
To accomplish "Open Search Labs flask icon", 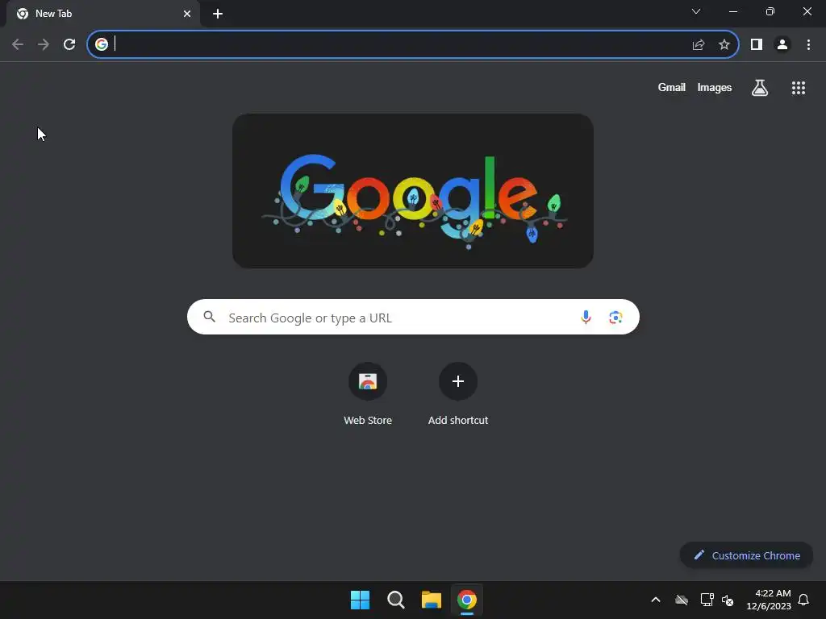I will coord(760,87).
